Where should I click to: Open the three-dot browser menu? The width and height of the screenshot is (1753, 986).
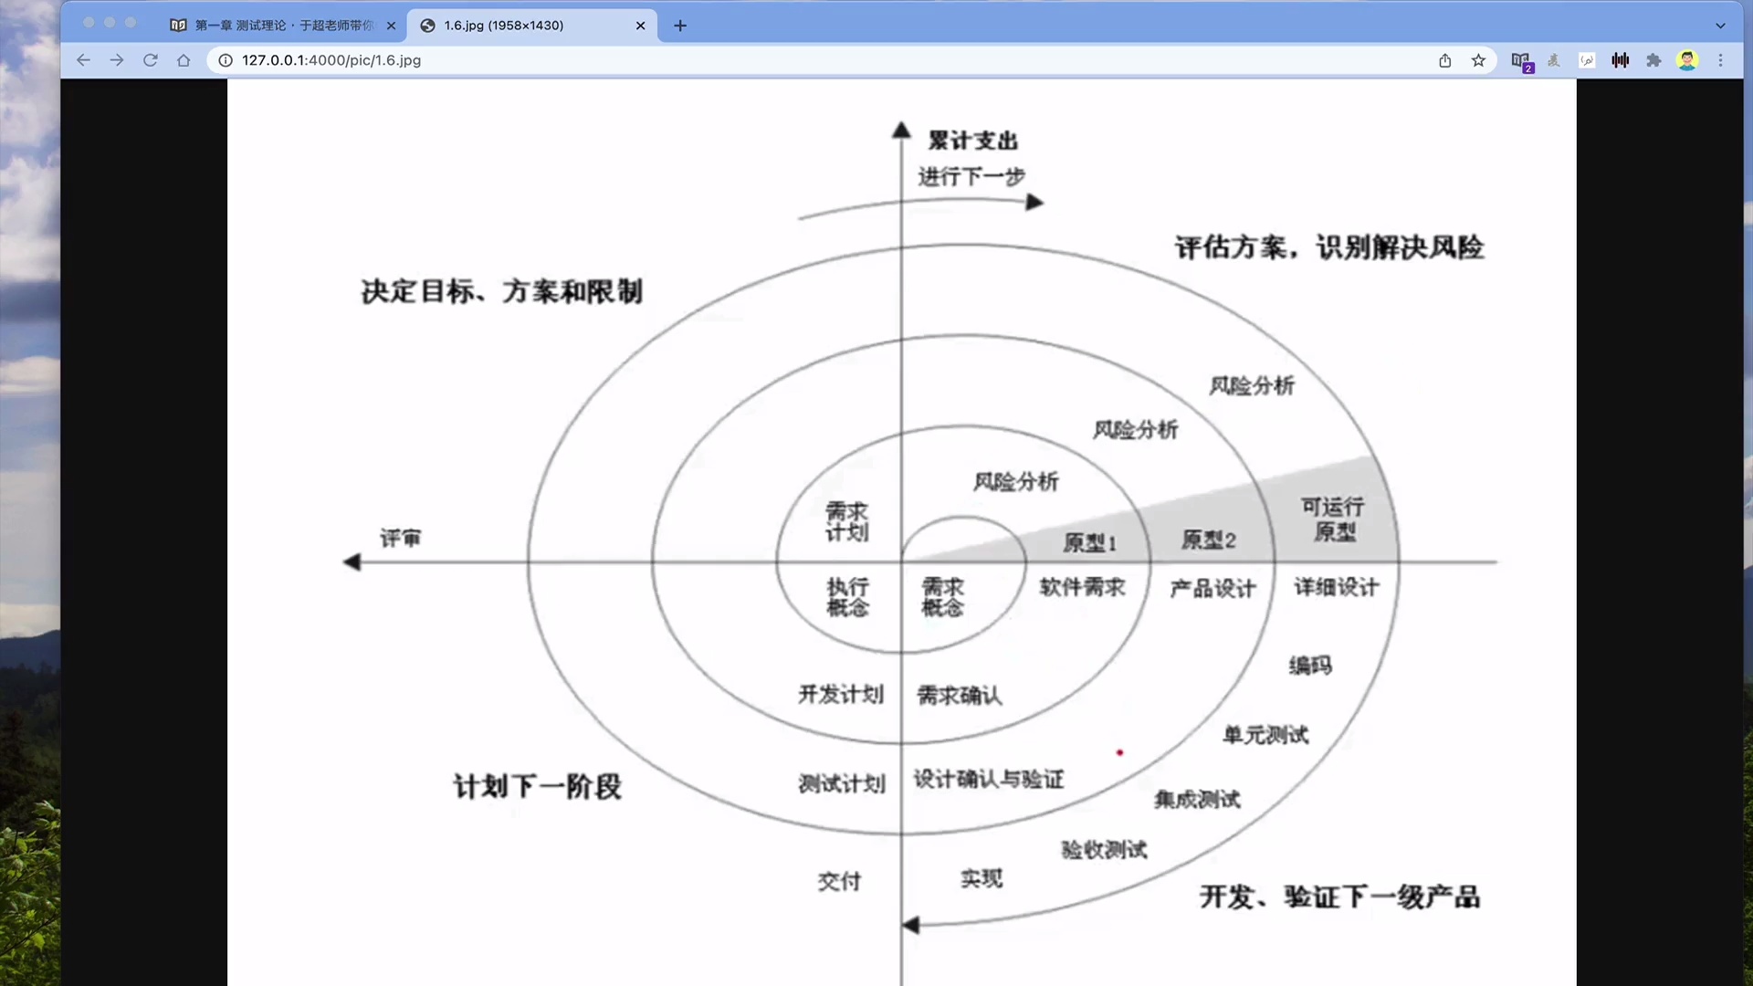click(1721, 60)
